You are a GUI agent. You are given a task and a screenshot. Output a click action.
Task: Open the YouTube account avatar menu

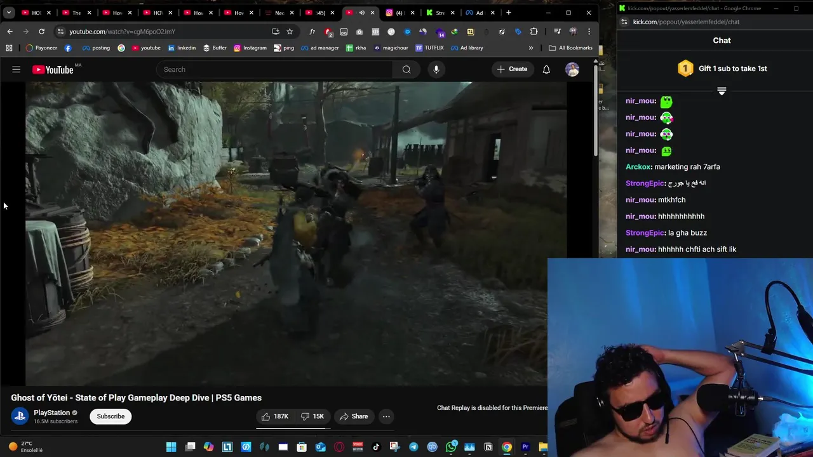[x=572, y=70]
